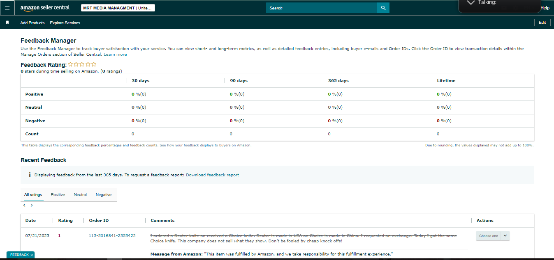This screenshot has width=554, height=260.
Task: Go to previous feedback page arrow
Action: [x=24, y=205]
